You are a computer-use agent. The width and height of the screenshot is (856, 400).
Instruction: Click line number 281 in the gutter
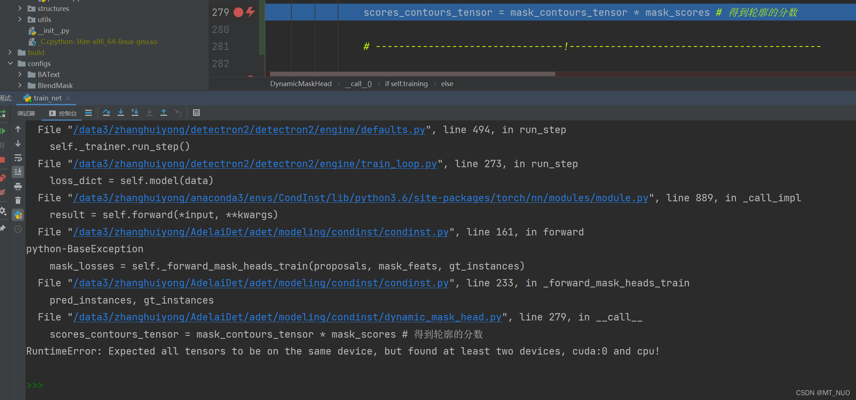click(x=221, y=47)
